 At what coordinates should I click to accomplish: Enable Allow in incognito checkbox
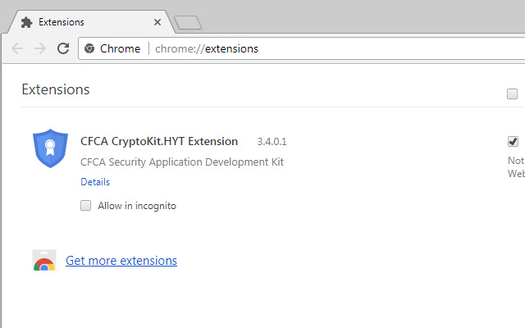pyautogui.click(x=86, y=206)
